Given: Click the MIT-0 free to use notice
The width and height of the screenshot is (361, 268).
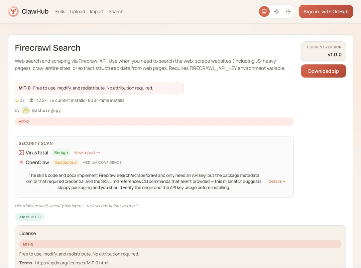Looking at the screenshot, I should tap(99, 88).
